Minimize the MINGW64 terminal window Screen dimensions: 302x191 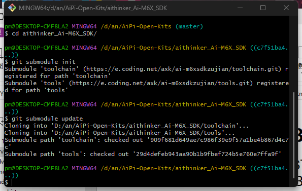240,8
